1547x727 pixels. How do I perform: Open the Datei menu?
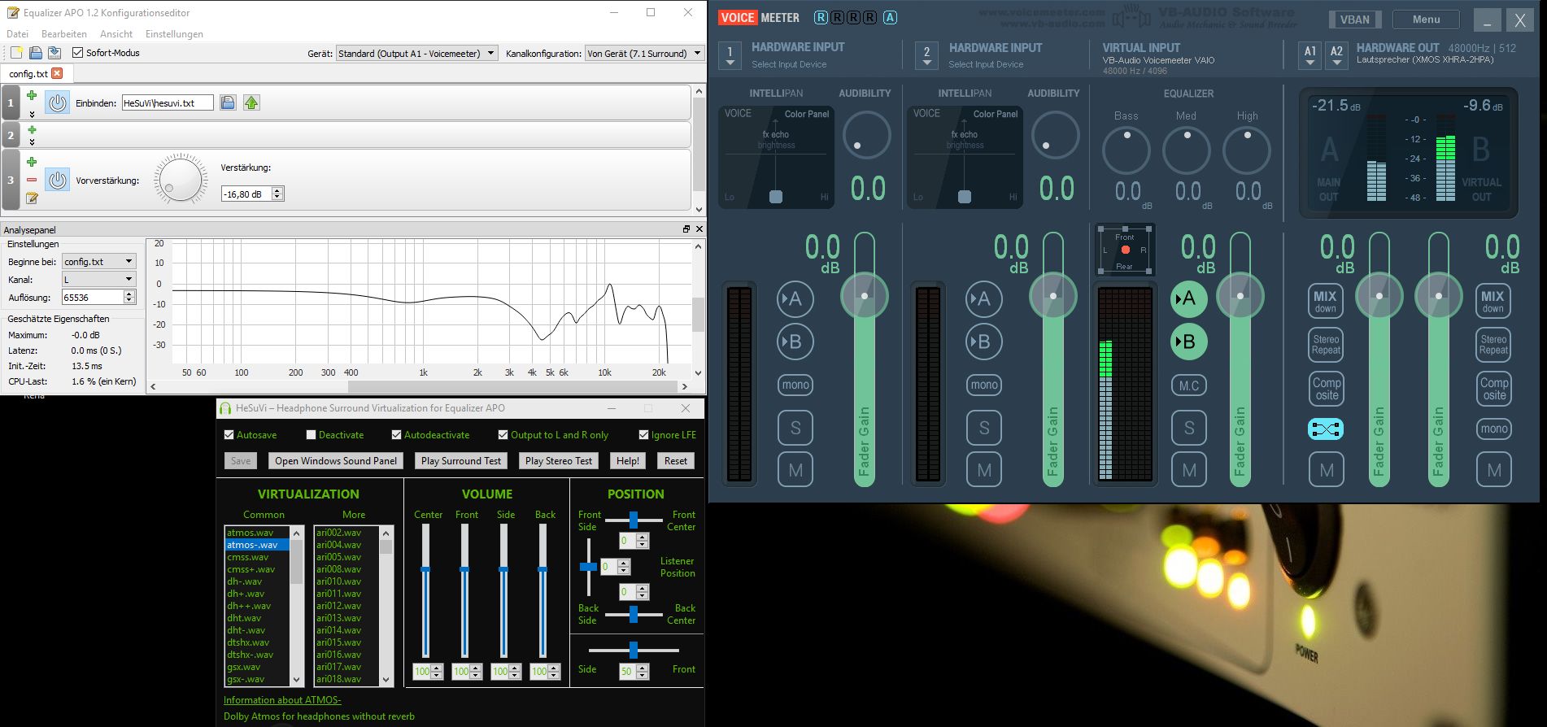(17, 34)
